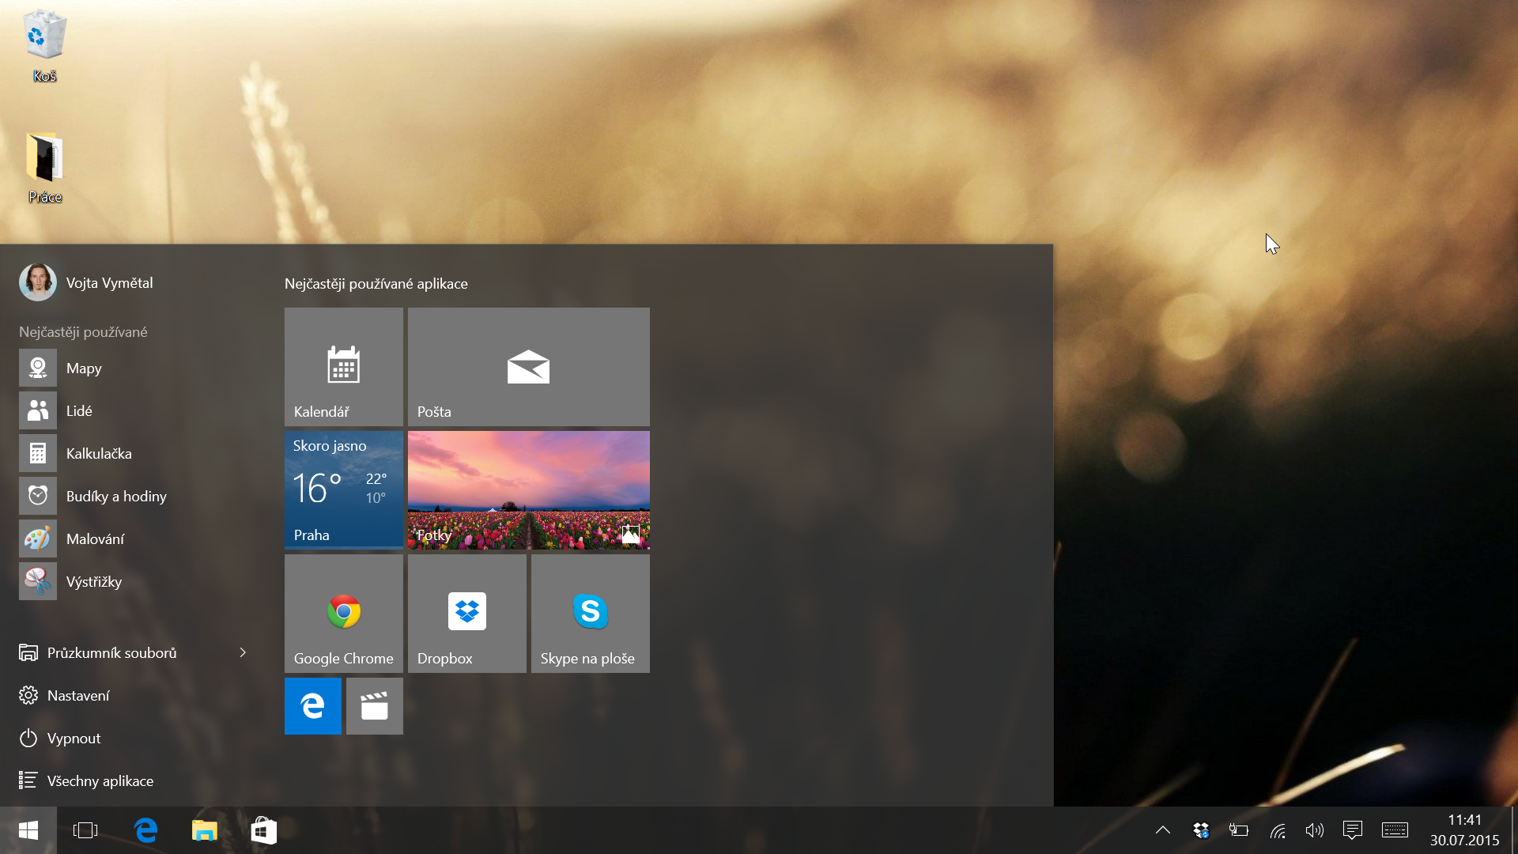The height and width of the screenshot is (854, 1518).
Task: Show hidden system tray icons
Action: pyautogui.click(x=1162, y=830)
